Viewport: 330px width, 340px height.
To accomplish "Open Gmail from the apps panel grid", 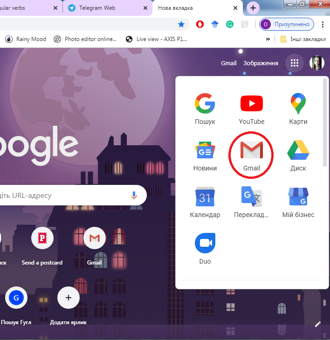I will [x=251, y=156].
